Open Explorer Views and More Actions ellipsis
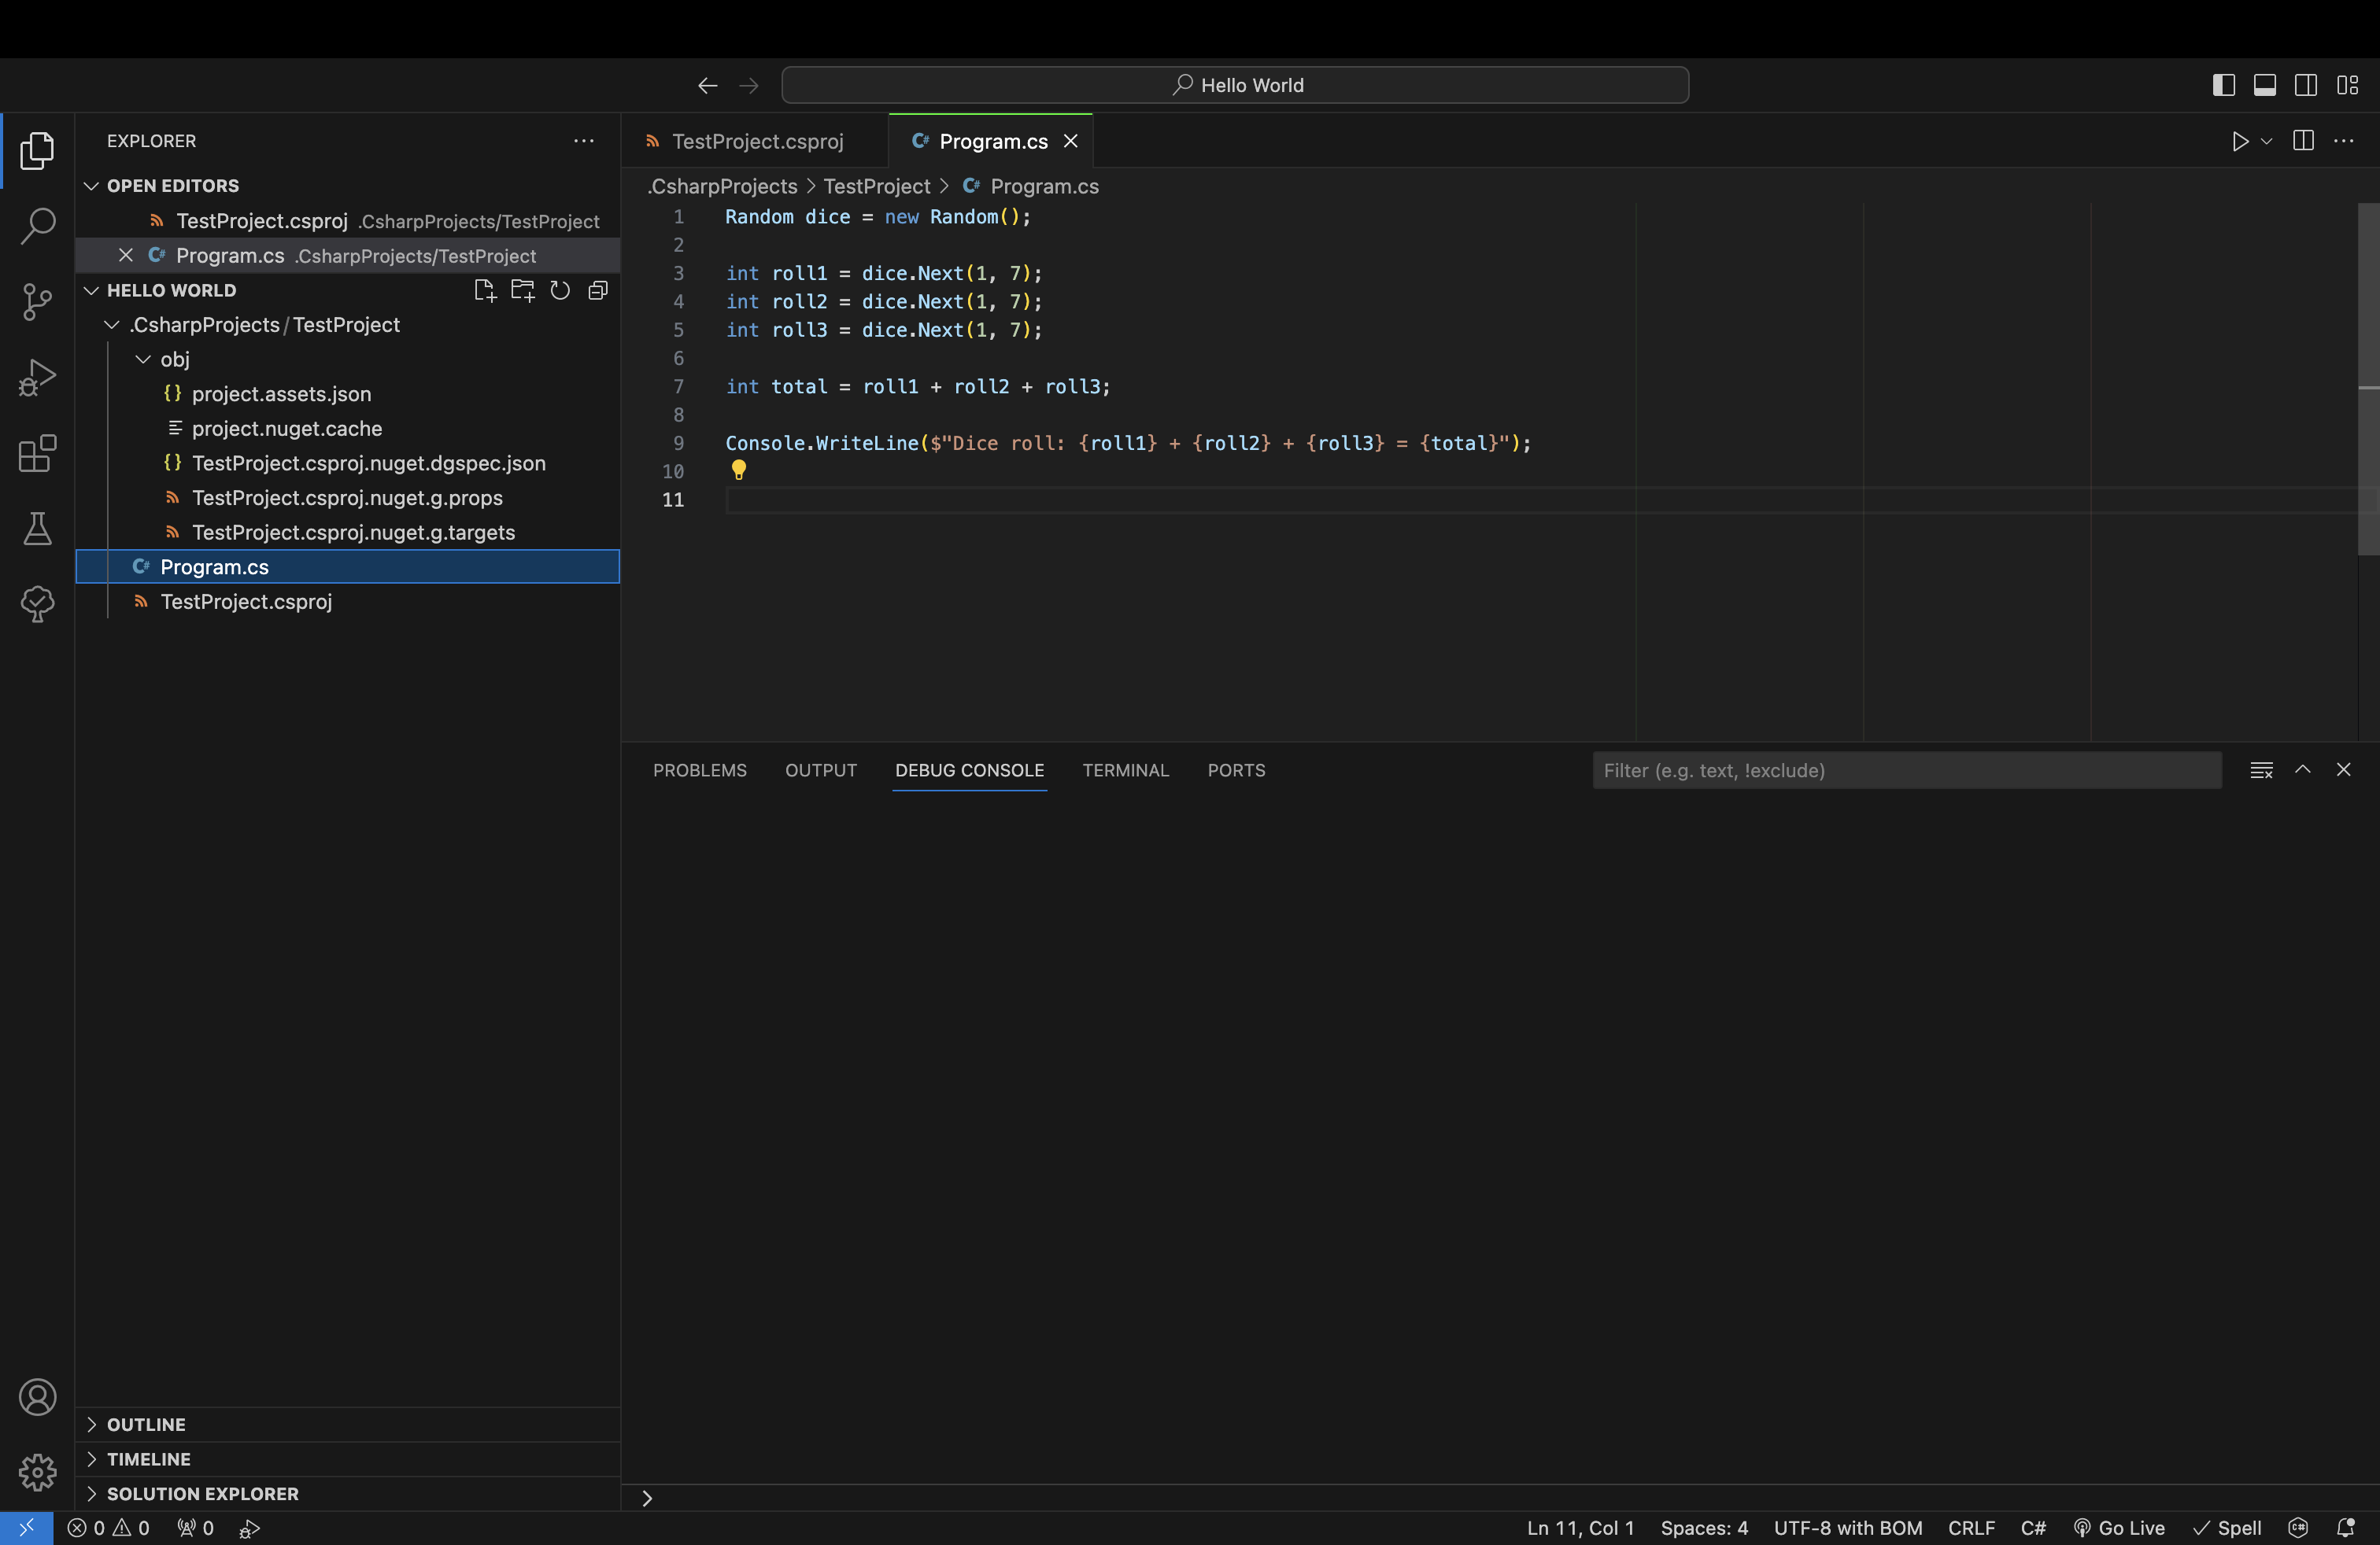 click(x=584, y=141)
